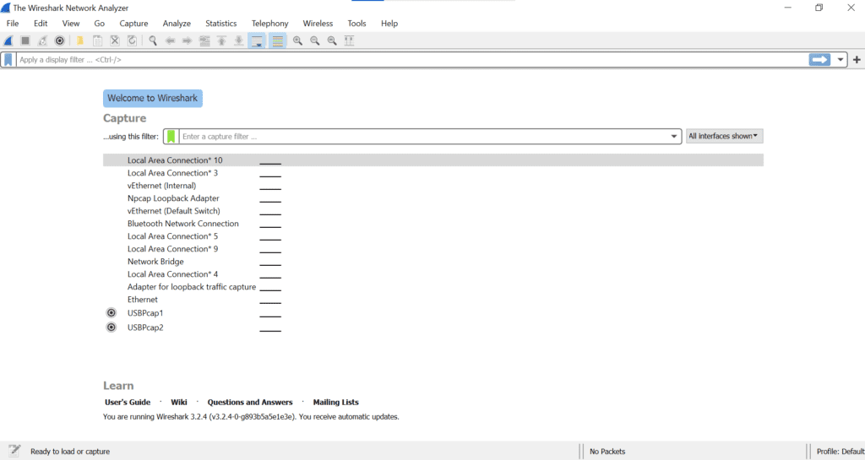Viewport: 865px width, 460px height.
Task: Click the Save capture file icon
Action: (97, 41)
